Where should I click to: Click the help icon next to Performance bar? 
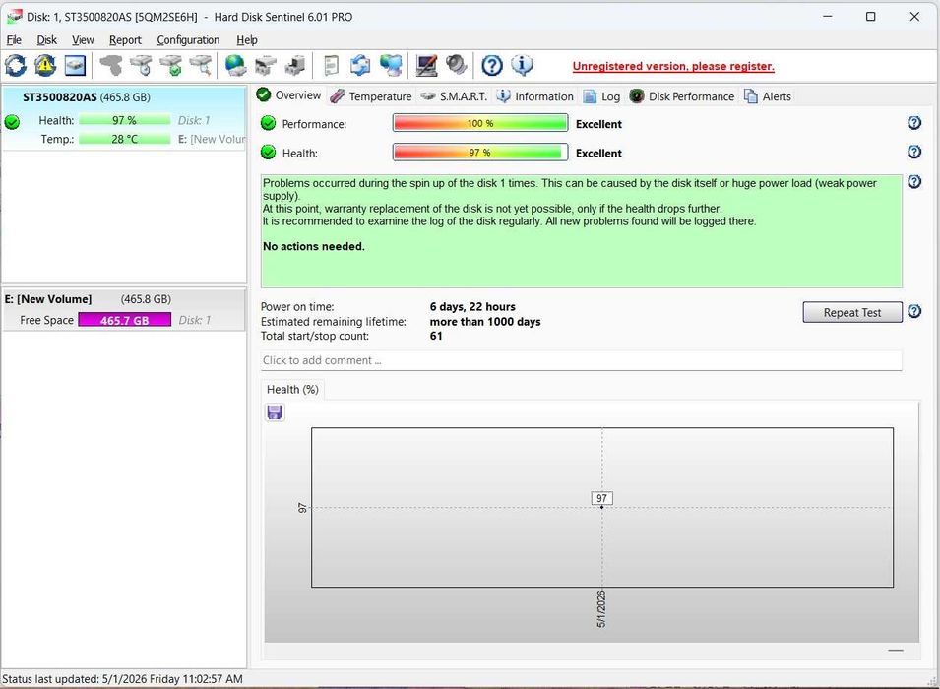pyautogui.click(x=914, y=123)
